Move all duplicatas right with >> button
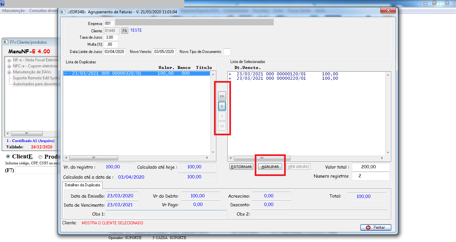456x242 pixels. point(222,96)
